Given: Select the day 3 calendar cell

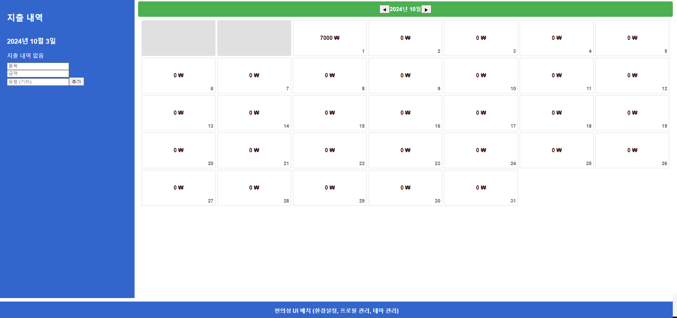Looking at the screenshot, I should [x=481, y=38].
